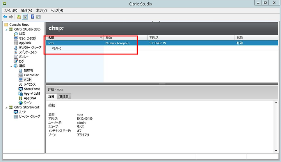Click the 管理者 person icon in tree
Viewport: 281px width, 162px height.
[21, 70]
